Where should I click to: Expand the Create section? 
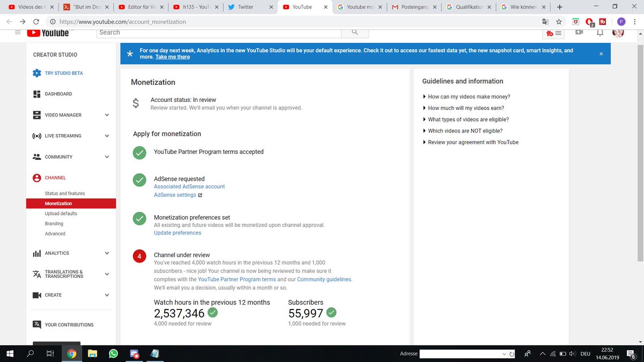pos(107,295)
